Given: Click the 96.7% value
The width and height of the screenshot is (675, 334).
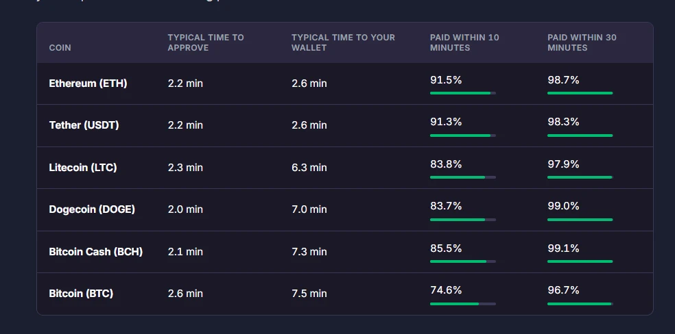Looking at the screenshot, I should coord(563,290).
